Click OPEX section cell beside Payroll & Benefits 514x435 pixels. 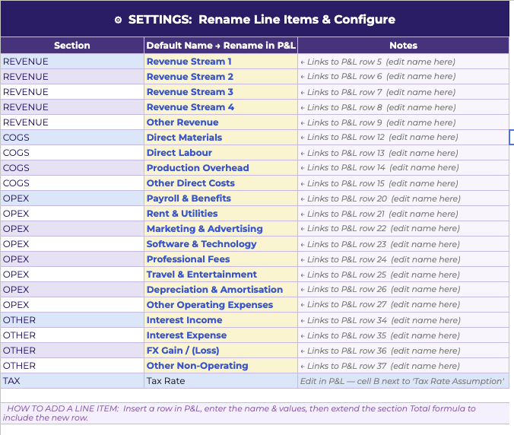pos(72,198)
